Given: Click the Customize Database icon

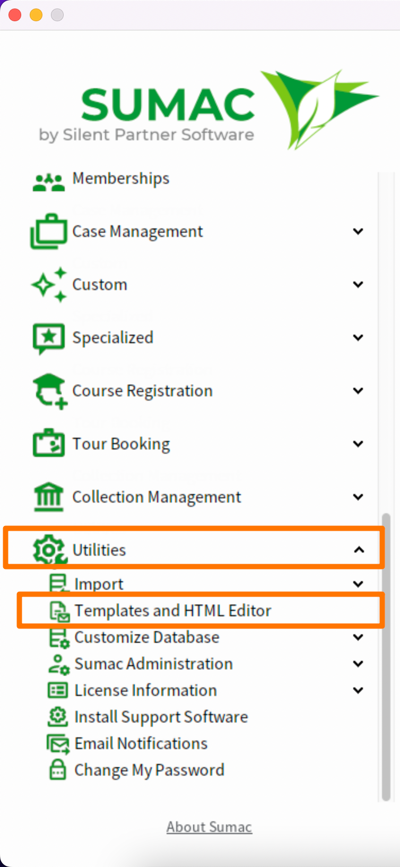Looking at the screenshot, I should click(x=59, y=637).
